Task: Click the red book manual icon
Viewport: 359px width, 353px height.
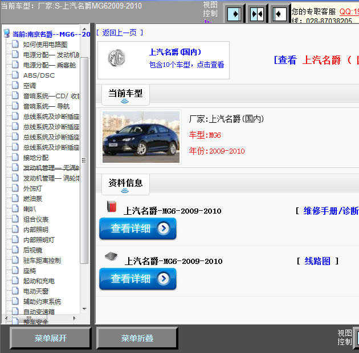Action: [112, 206]
